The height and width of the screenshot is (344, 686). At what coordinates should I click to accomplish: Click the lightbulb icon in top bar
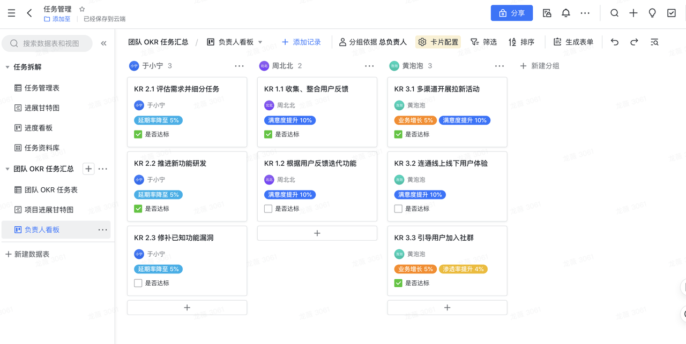tap(652, 13)
